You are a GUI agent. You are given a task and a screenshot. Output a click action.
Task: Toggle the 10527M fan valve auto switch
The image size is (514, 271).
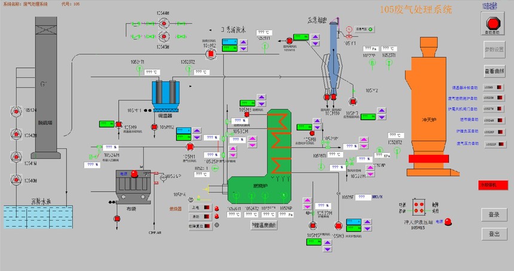coord(499,109)
